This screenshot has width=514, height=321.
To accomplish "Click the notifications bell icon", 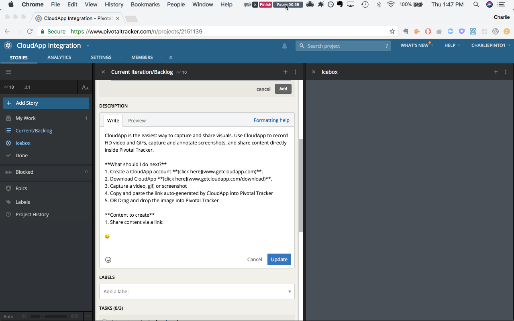I will click(x=284, y=46).
